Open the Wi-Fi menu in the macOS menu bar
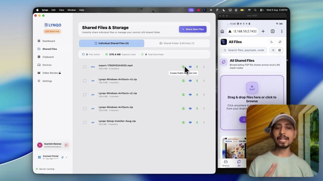 249,10
